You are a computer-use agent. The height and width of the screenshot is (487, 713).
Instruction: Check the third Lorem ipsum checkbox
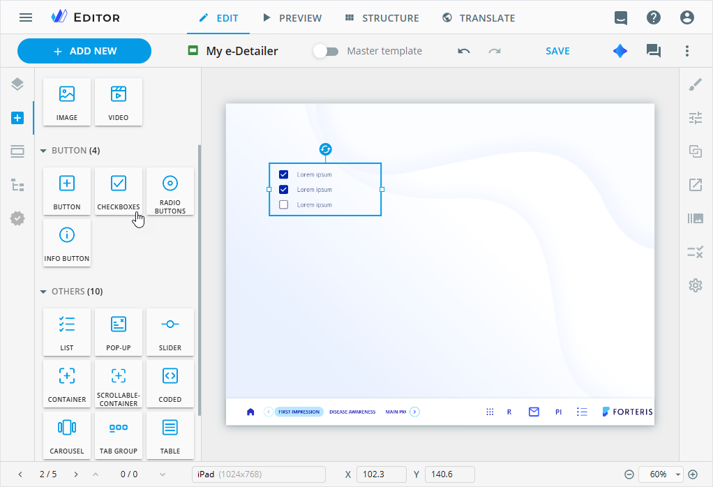[283, 204]
